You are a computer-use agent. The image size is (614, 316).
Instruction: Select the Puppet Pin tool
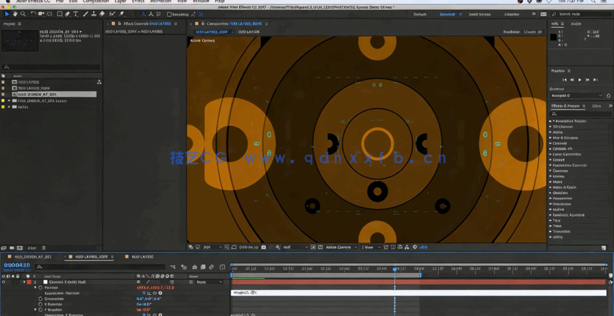pyautogui.click(x=121, y=14)
